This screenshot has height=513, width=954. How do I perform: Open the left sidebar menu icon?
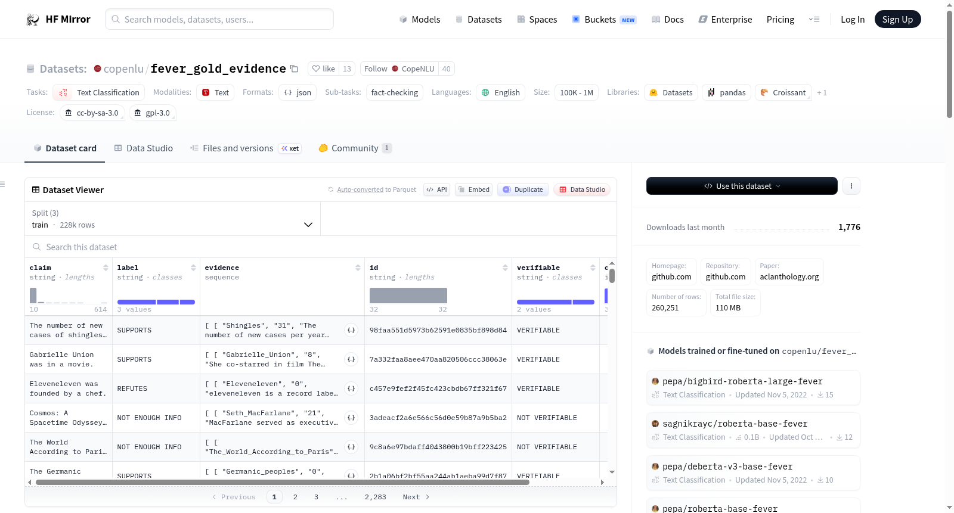[x=2, y=184]
